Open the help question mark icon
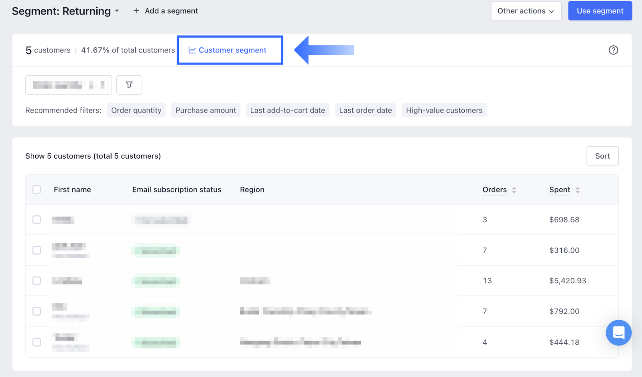This screenshot has width=642, height=377. coord(613,50)
